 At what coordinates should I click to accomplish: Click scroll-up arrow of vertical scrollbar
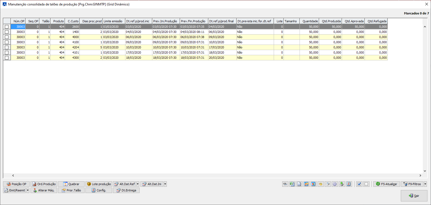(x=425, y=27)
